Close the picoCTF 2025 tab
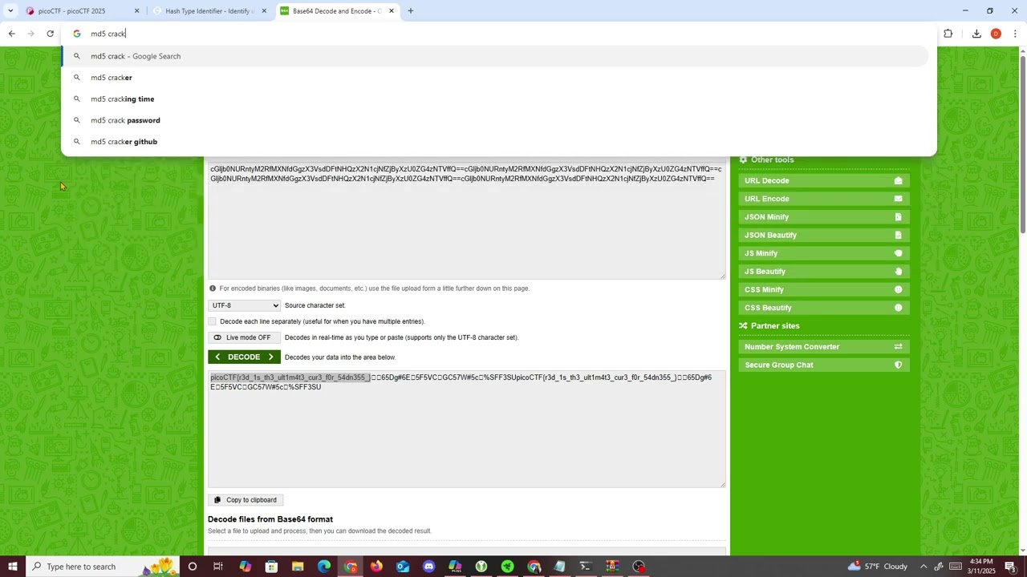1027x577 pixels. (136, 11)
